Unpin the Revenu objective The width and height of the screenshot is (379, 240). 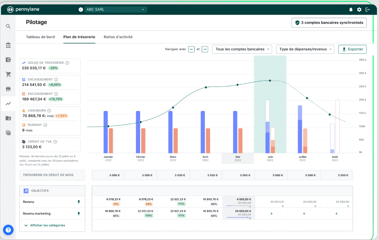coord(79,202)
